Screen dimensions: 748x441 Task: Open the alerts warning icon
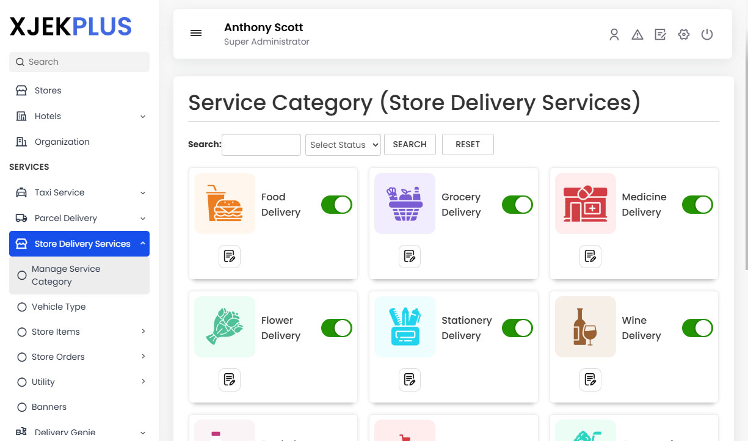(x=637, y=34)
